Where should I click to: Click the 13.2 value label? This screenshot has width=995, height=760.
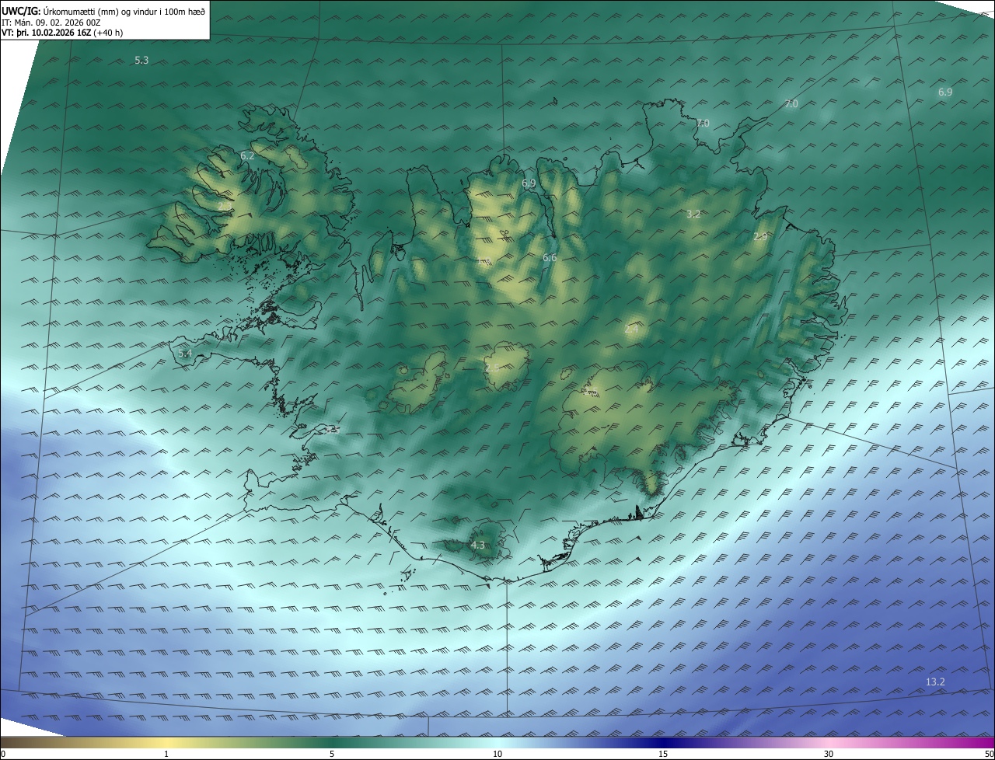(x=935, y=682)
